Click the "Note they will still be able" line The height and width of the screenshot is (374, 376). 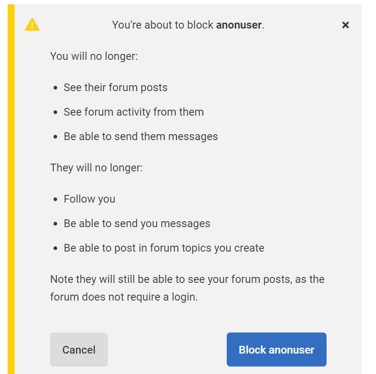coord(187,279)
